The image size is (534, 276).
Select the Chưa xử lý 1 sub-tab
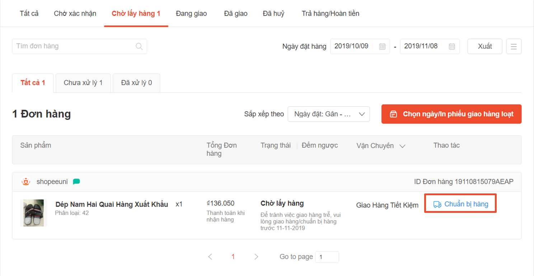(x=83, y=83)
